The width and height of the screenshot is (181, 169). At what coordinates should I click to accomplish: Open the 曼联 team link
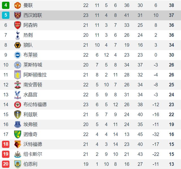point(28,5)
